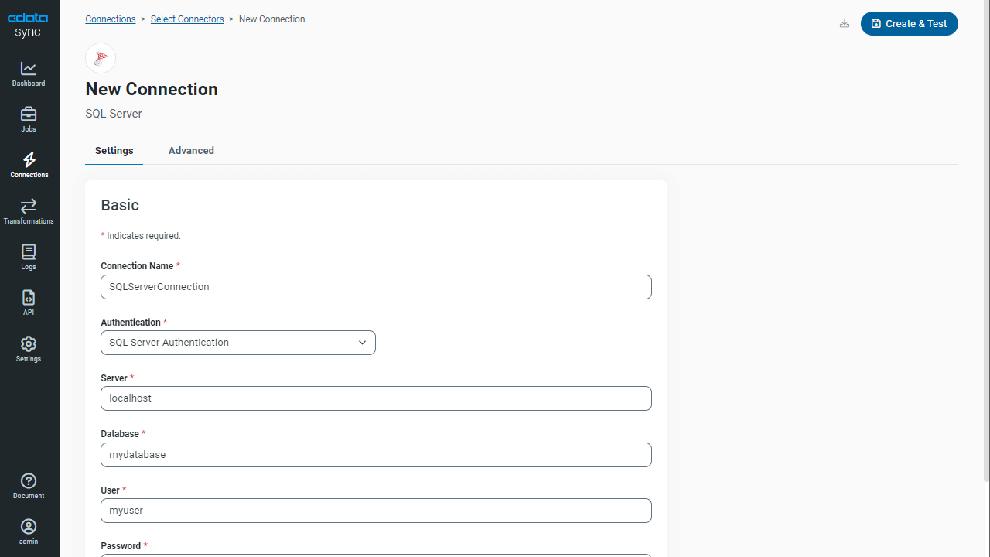
Task: View Logs in the sidebar
Action: coord(29,258)
